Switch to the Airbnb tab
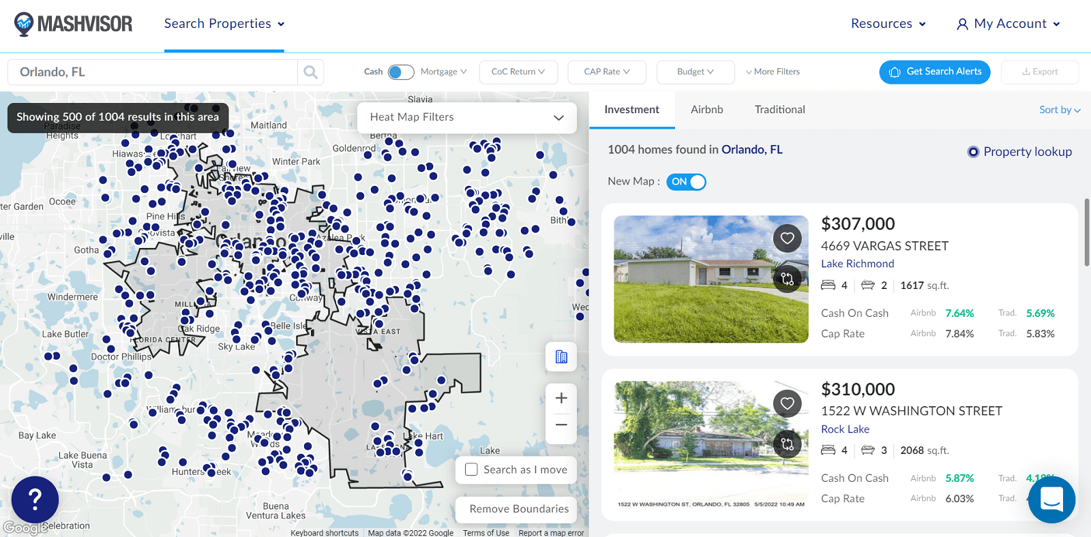The width and height of the screenshot is (1091, 537). 707,110
